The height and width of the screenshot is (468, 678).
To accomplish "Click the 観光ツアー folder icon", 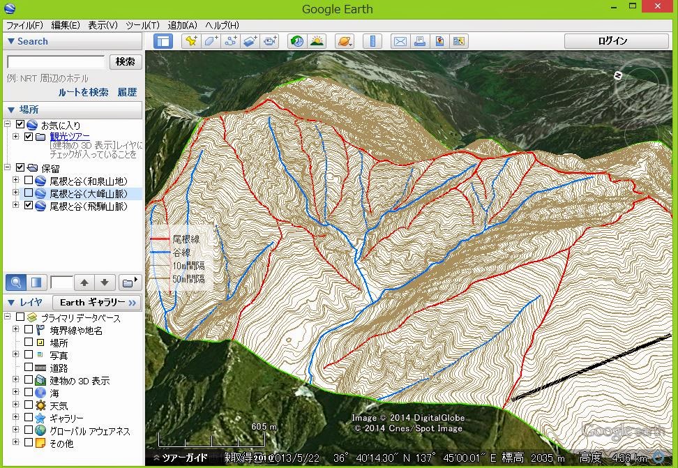I will coord(40,137).
